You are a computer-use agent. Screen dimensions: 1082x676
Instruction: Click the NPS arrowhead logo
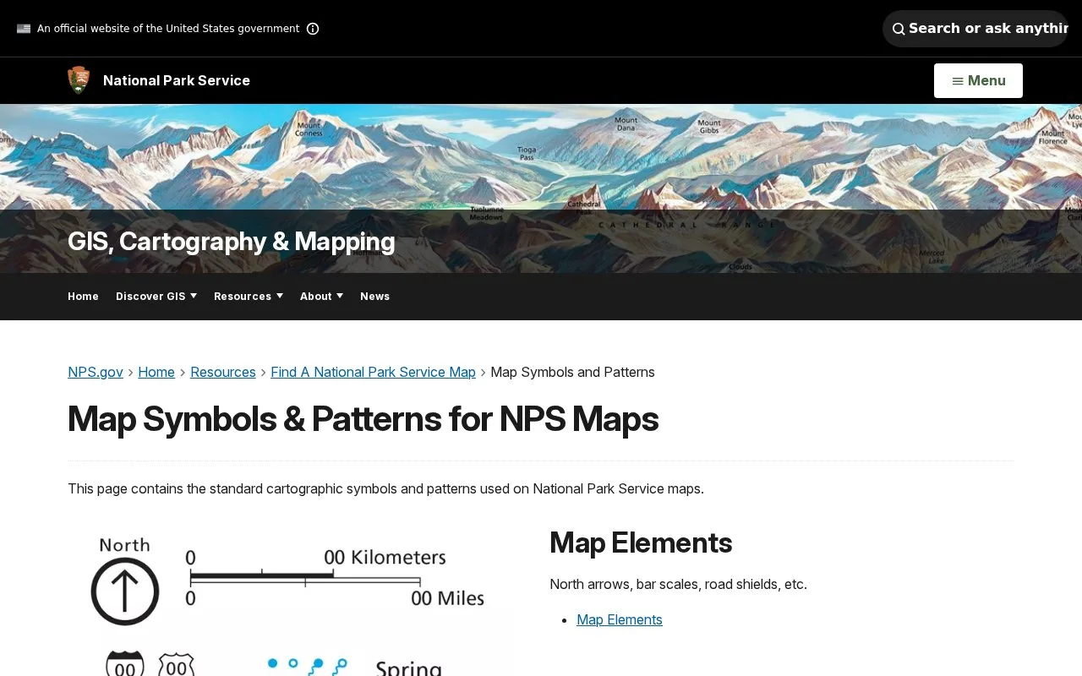(79, 80)
